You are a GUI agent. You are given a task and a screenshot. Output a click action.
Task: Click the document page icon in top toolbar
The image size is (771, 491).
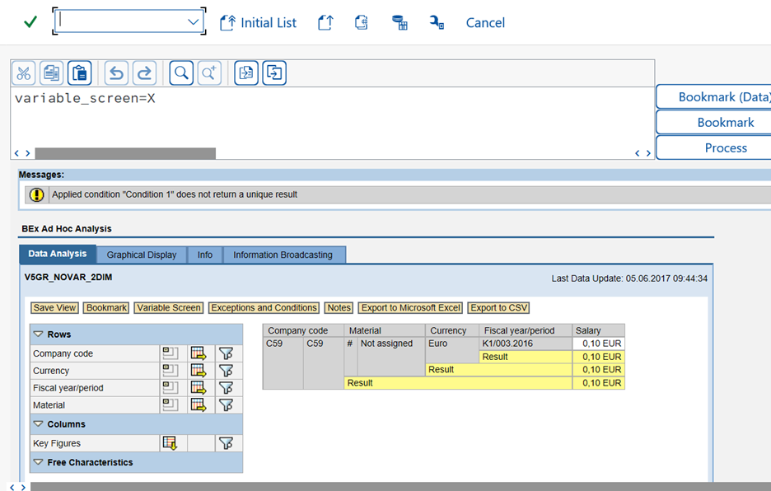click(362, 22)
